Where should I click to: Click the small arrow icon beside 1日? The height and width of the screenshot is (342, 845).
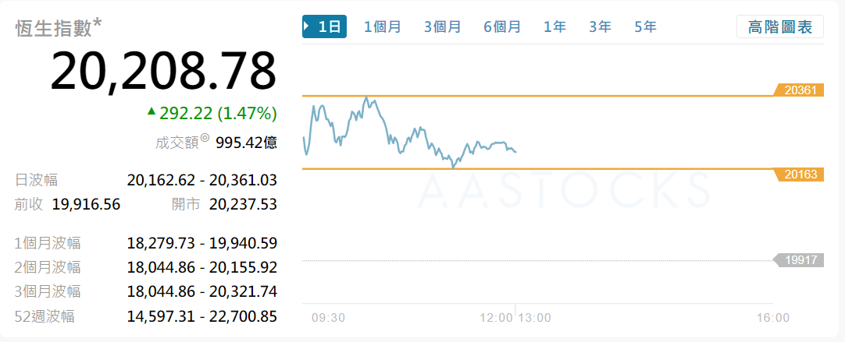click(309, 26)
